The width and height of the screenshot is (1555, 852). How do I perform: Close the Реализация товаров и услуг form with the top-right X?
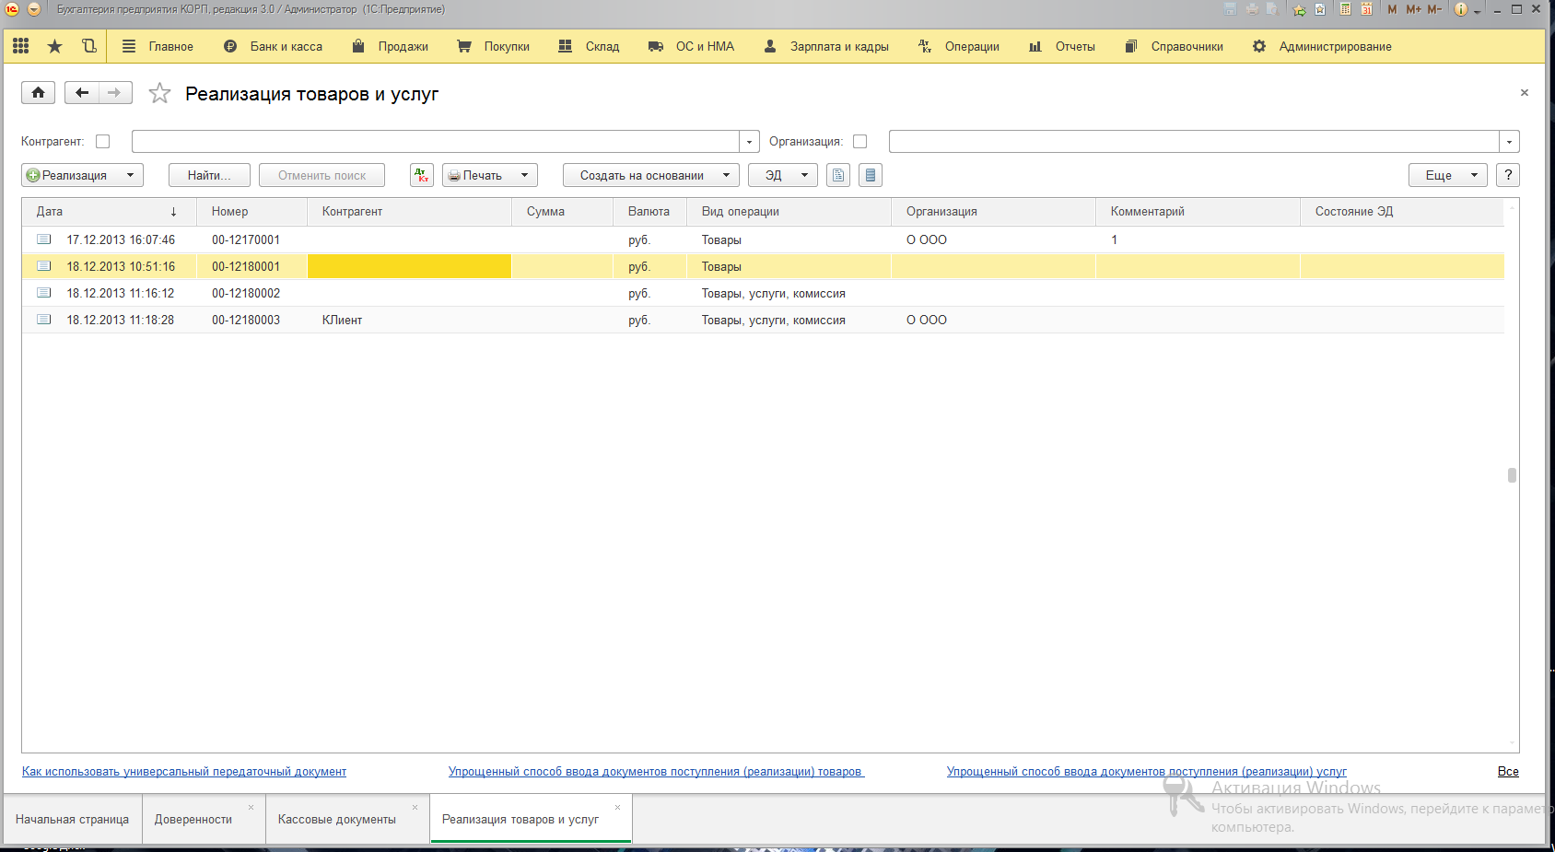[1525, 92]
